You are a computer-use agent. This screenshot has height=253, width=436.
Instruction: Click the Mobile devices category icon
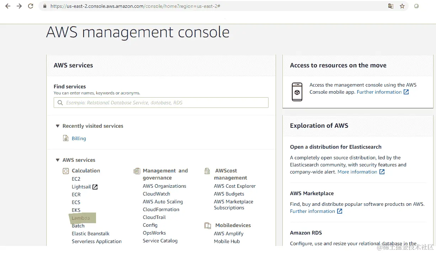click(x=208, y=226)
